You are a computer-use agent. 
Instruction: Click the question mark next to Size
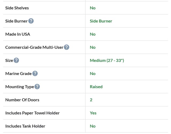[x=16, y=60]
